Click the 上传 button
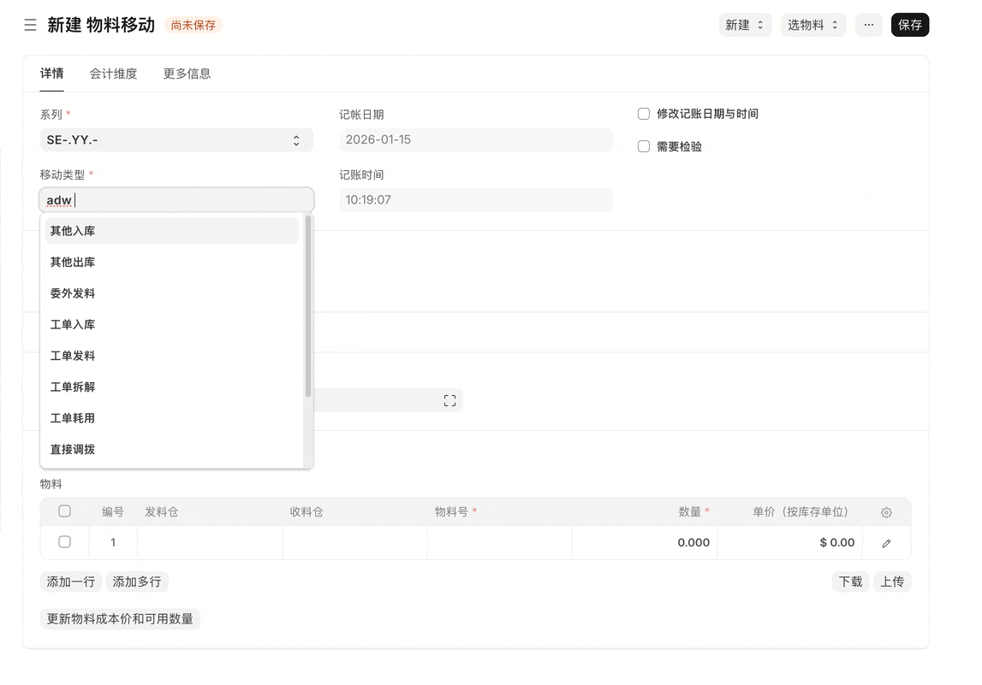This screenshot has height=685, width=982. coord(892,582)
